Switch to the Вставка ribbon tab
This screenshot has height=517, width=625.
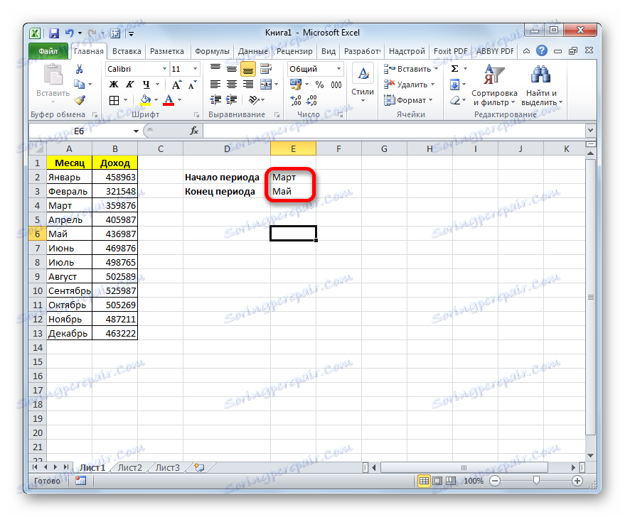coord(127,51)
